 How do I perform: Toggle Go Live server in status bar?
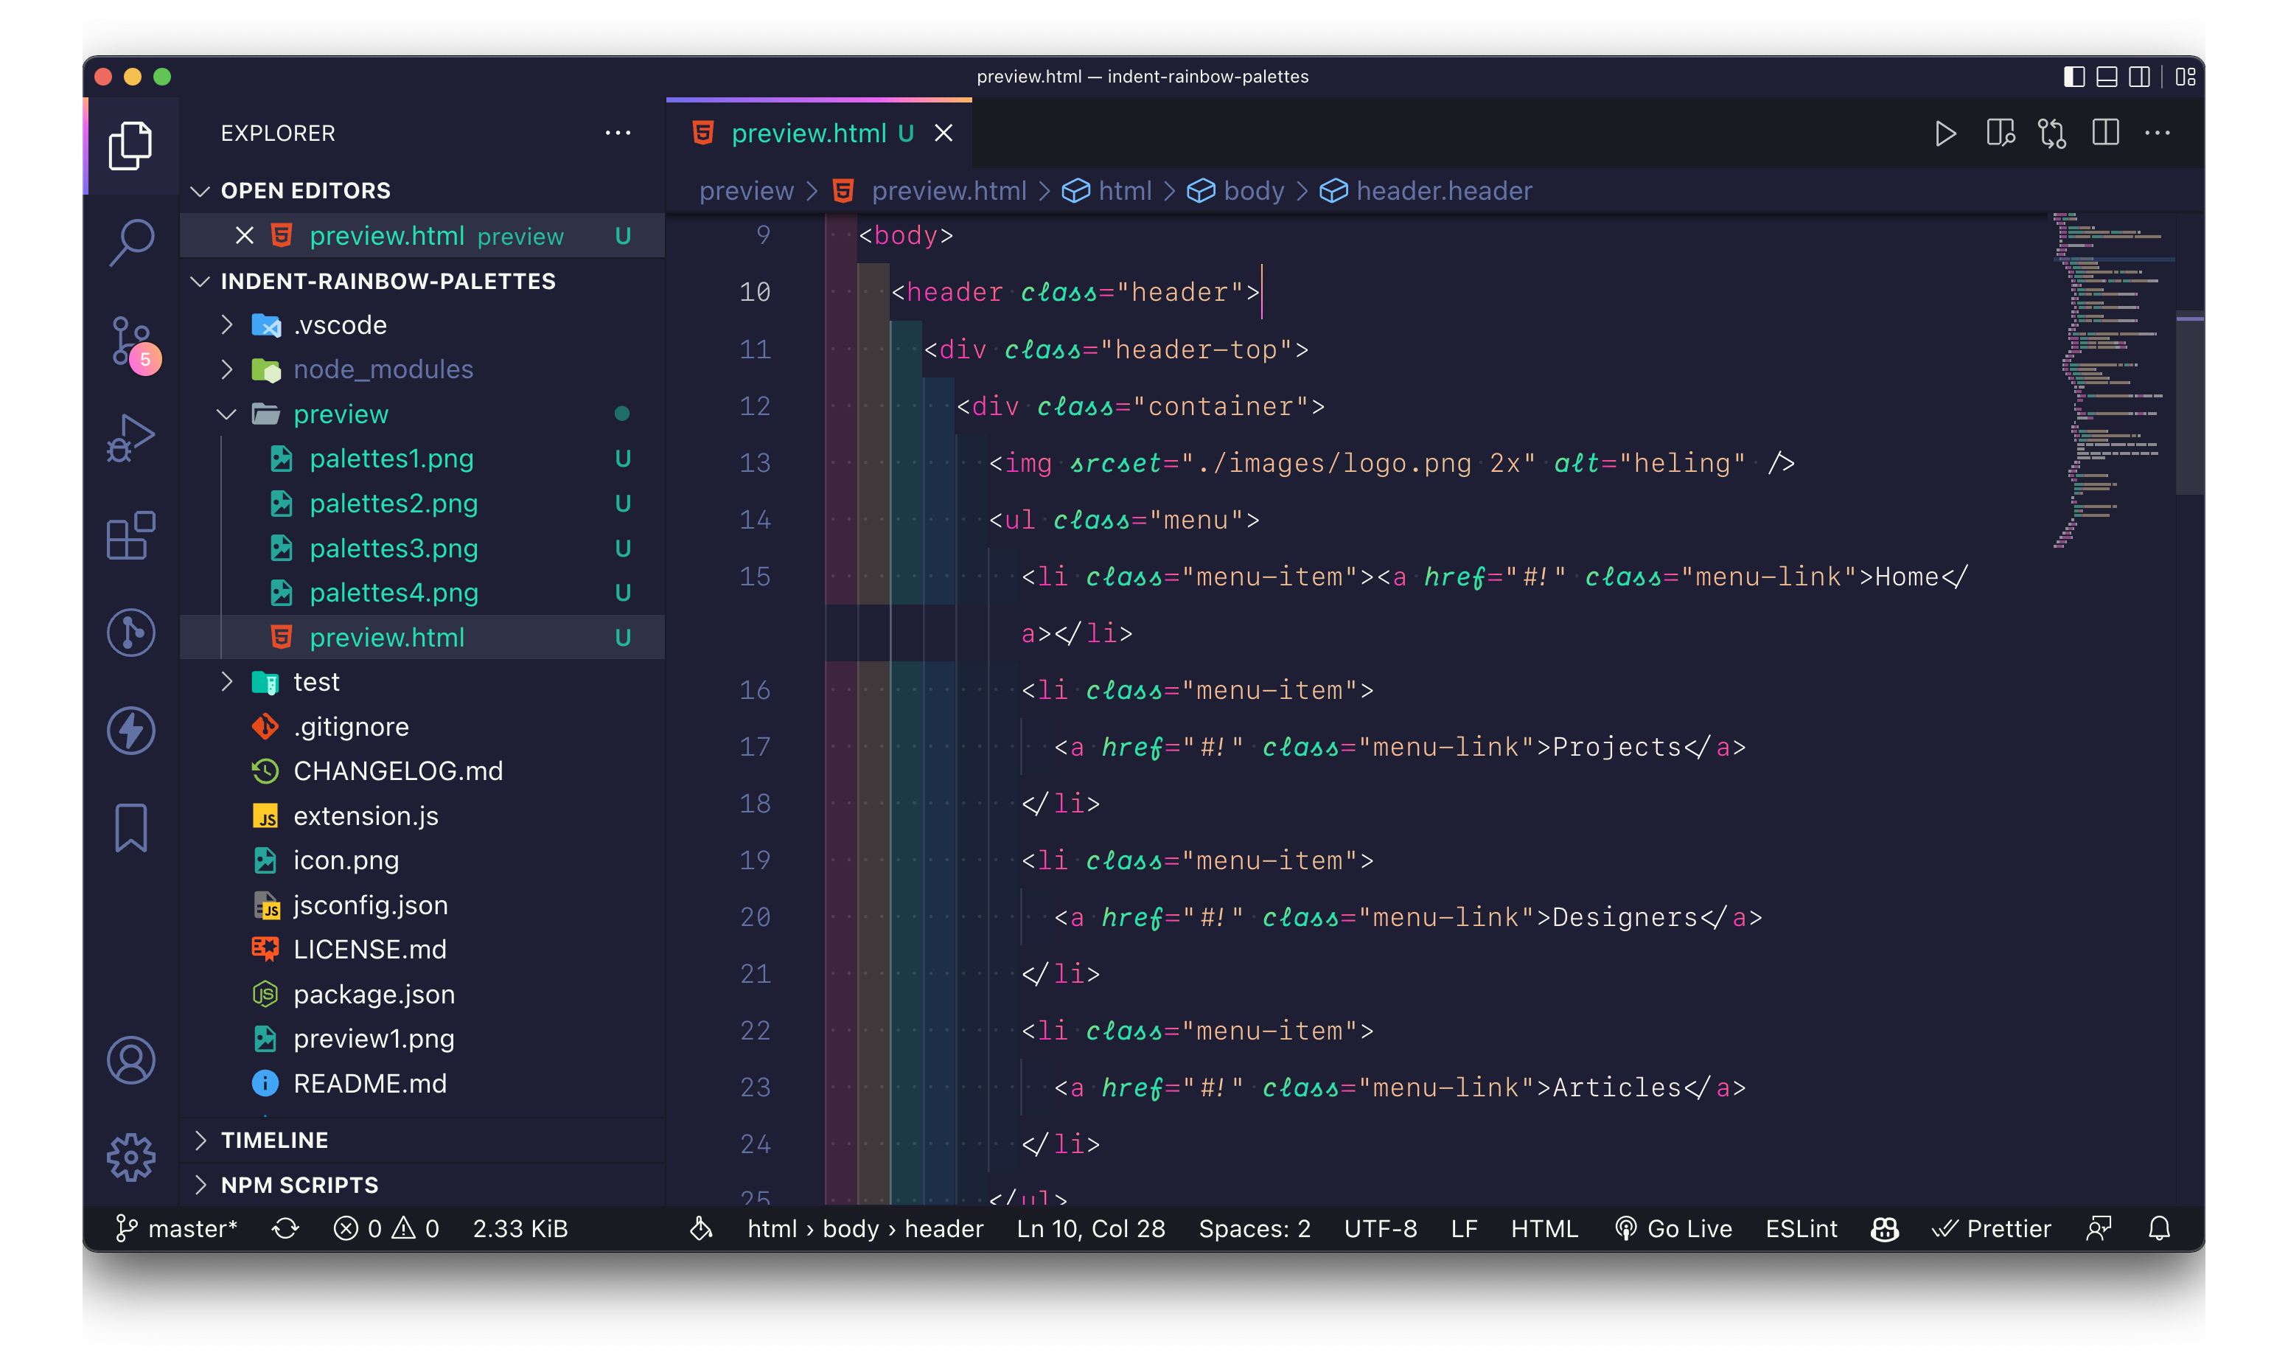tap(1673, 1228)
